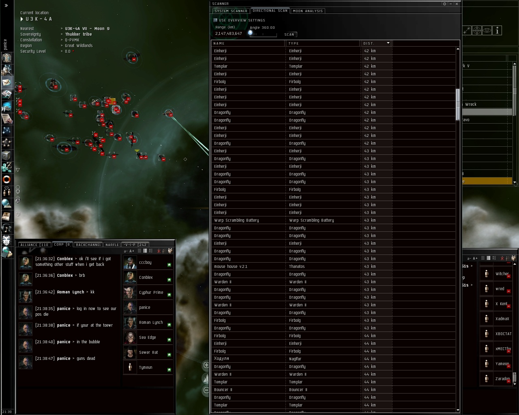Open the mail envelope icon

[6, 82]
